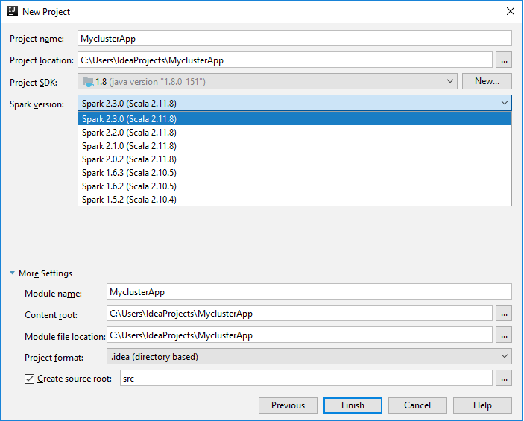Click the New... SDK button

coord(487,81)
